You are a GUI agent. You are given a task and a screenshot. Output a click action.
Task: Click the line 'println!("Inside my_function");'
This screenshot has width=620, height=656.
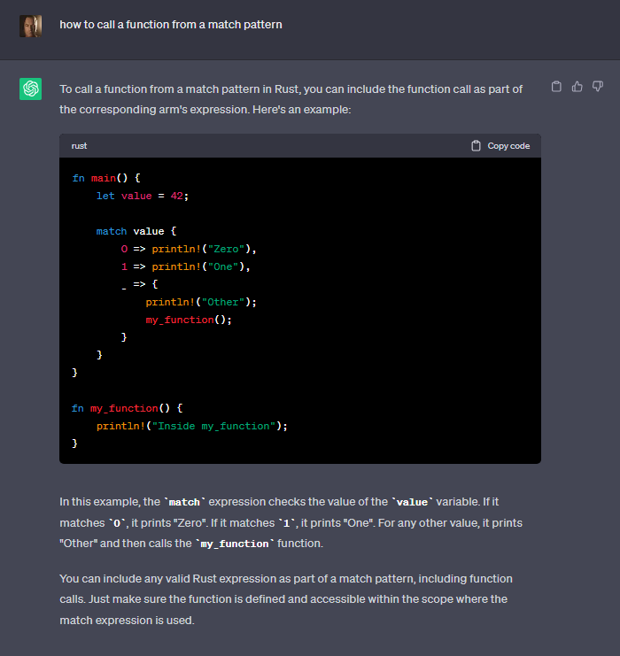192,426
